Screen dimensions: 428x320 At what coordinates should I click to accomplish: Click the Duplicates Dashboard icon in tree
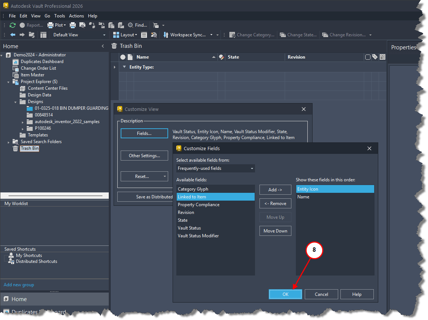(x=16, y=62)
